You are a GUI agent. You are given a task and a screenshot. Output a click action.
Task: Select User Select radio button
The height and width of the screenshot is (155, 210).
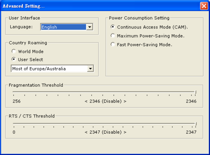pyautogui.click(x=14, y=59)
